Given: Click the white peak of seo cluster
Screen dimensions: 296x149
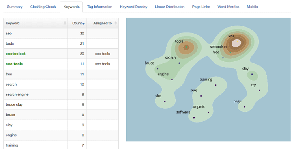Looking at the screenshot, I should point(236,43).
